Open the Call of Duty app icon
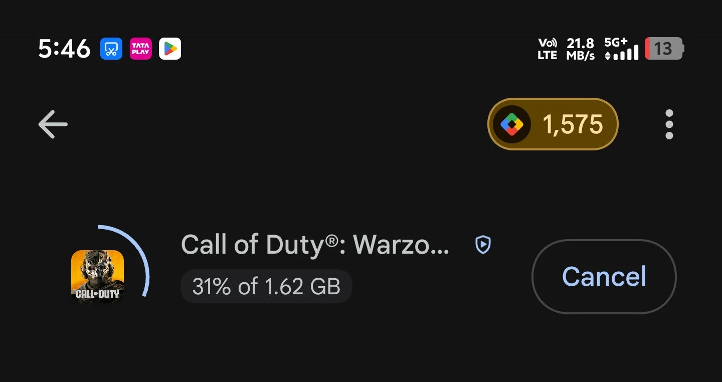 [97, 275]
